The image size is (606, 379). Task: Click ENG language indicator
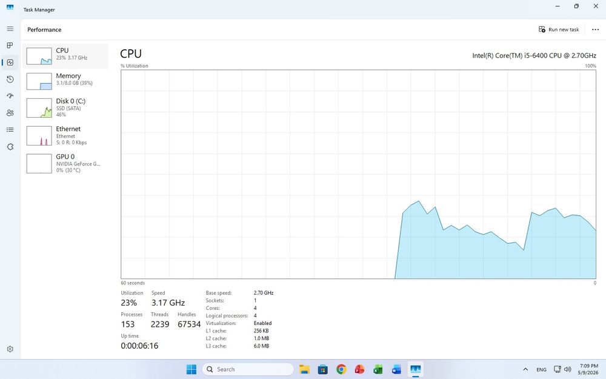(x=541, y=369)
